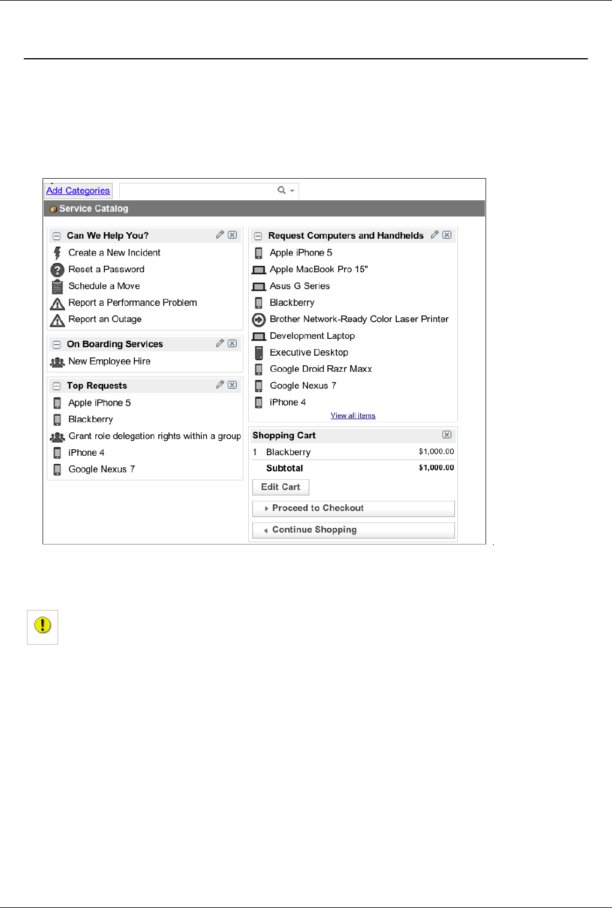Click the phone icon beside Google Droid Razr Maxx
612x908 pixels.
tap(259, 369)
